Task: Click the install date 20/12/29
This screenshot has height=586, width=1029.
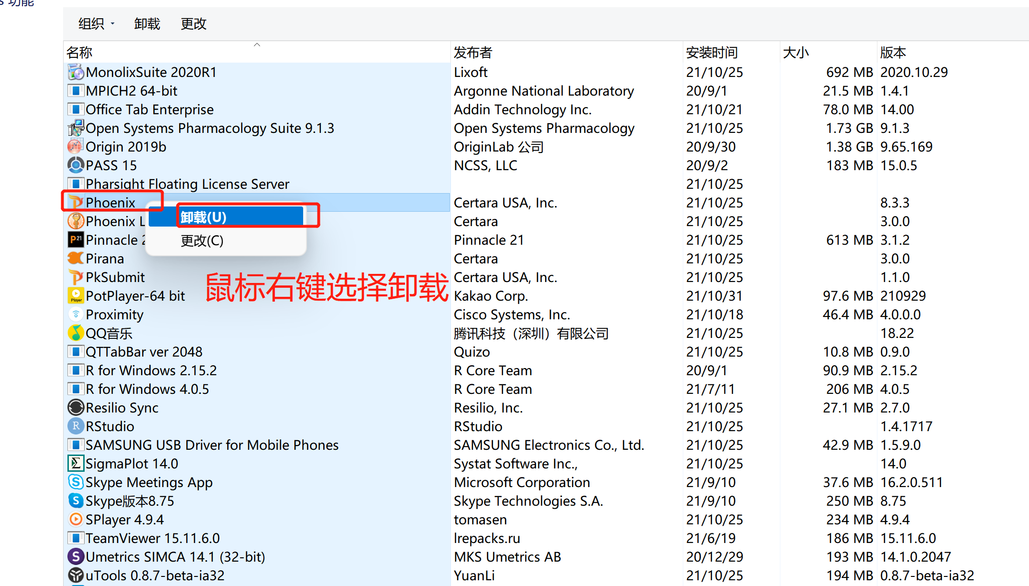Action: 714,557
